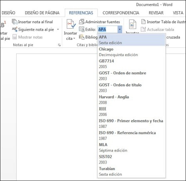Click the Siguiente nota al pie icon

click(15, 29)
